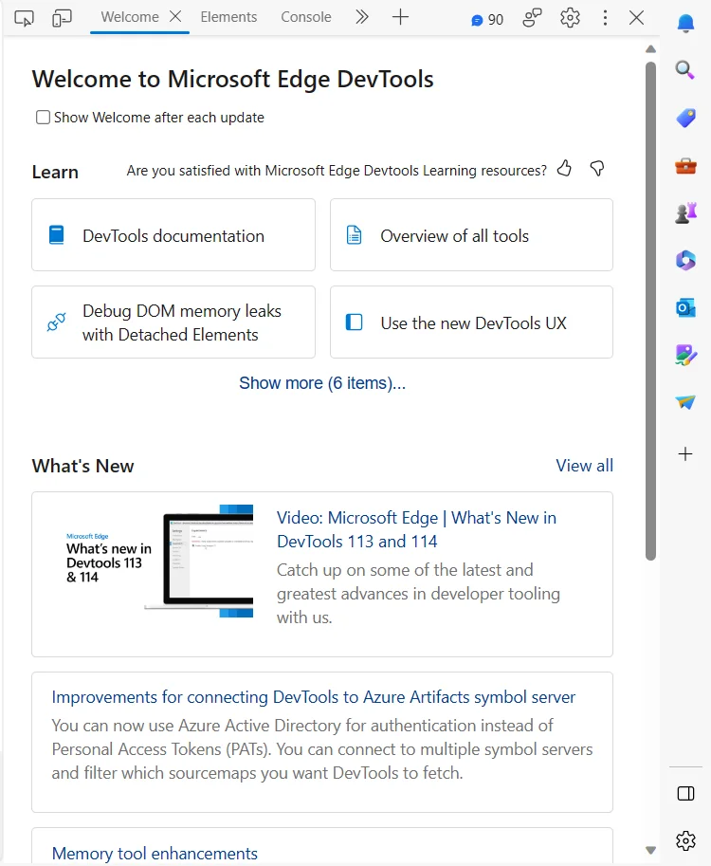Toggle device emulation mode
The height and width of the screenshot is (866, 711).
point(62,18)
